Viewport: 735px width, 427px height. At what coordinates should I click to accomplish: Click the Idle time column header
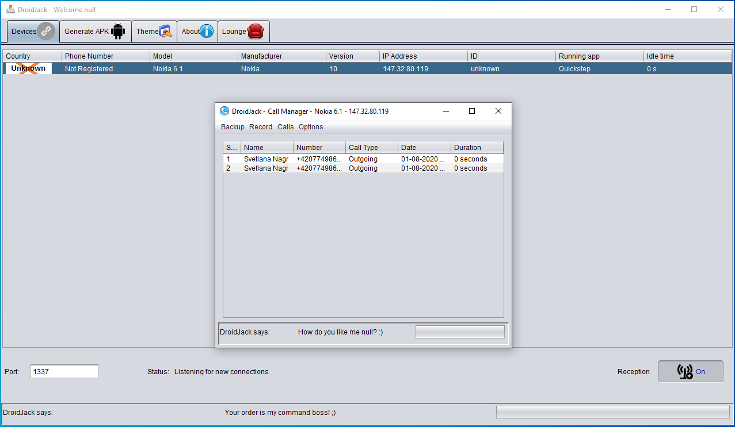pos(688,56)
